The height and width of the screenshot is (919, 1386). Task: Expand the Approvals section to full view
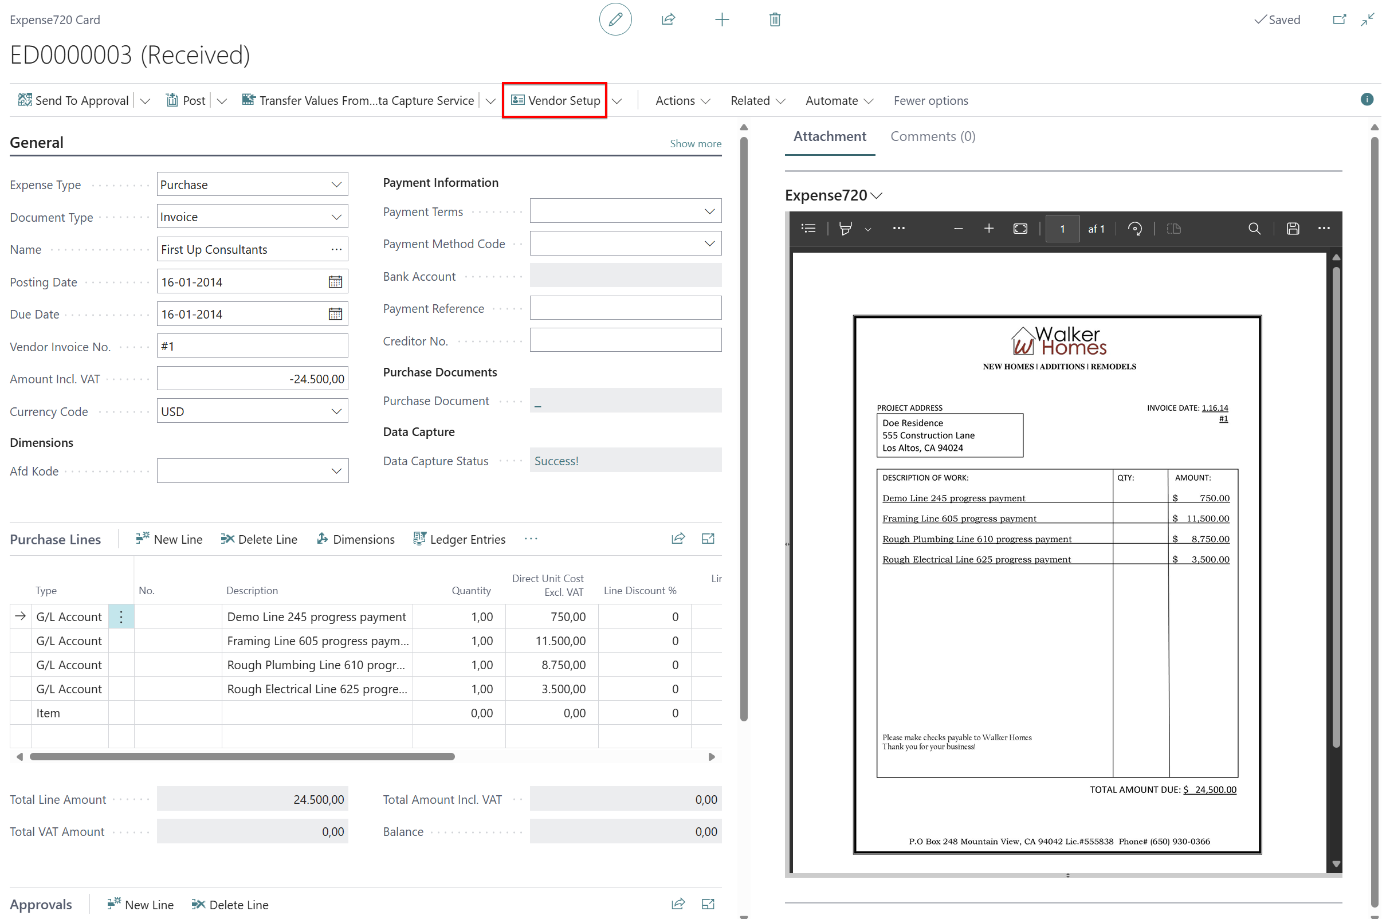(708, 903)
